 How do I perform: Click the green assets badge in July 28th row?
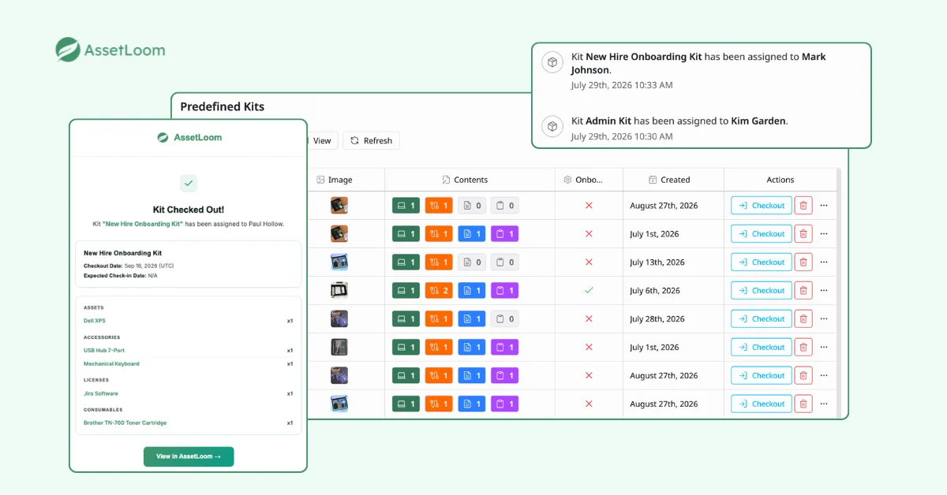406,318
